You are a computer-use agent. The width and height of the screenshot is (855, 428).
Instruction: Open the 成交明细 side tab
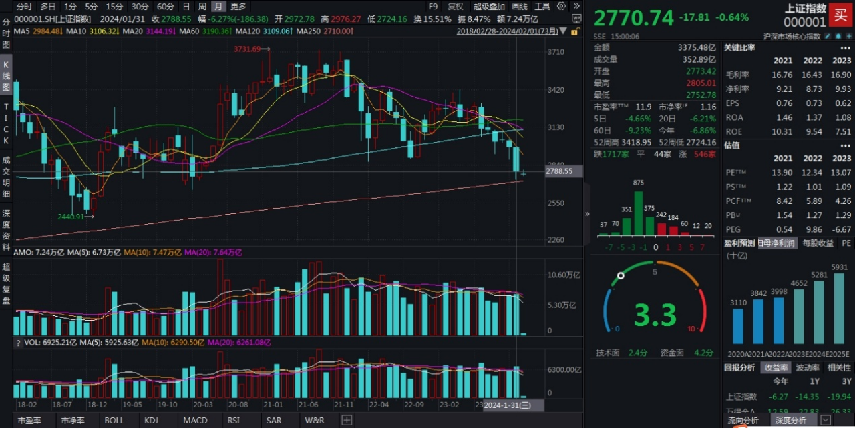point(6,177)
